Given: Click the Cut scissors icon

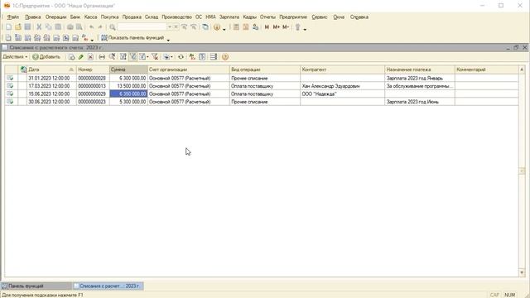Looking at the screenshot, I should (39, 27).
